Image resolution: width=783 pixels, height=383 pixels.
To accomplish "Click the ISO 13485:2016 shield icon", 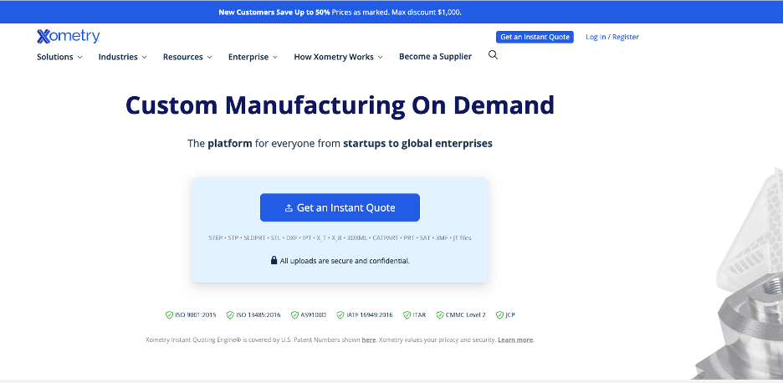I will (x=230, y=315).
